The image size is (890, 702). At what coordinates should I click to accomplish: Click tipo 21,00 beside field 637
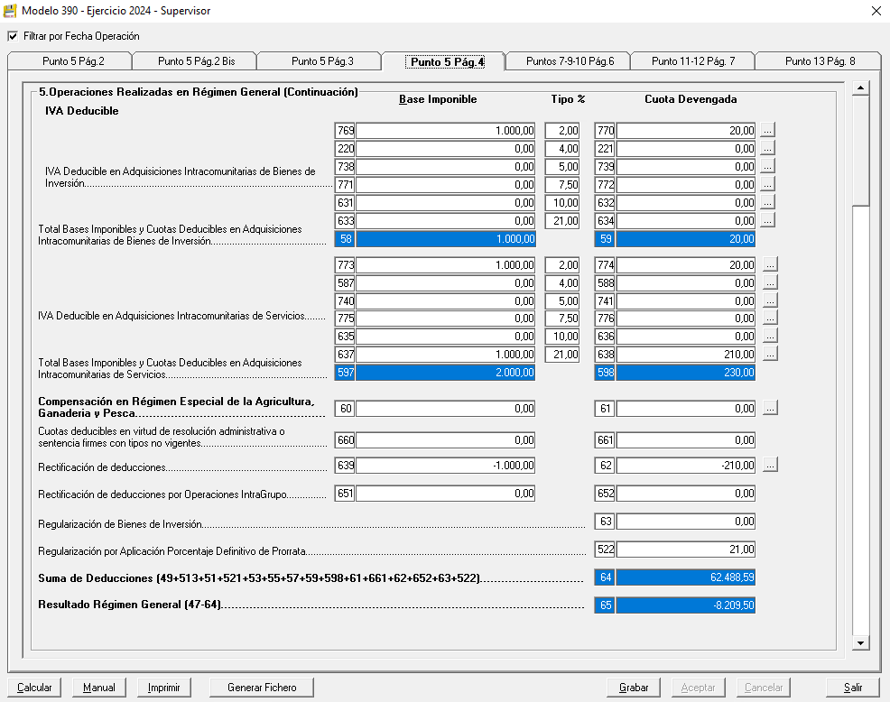pyautogui.click(x=562, y=355)
